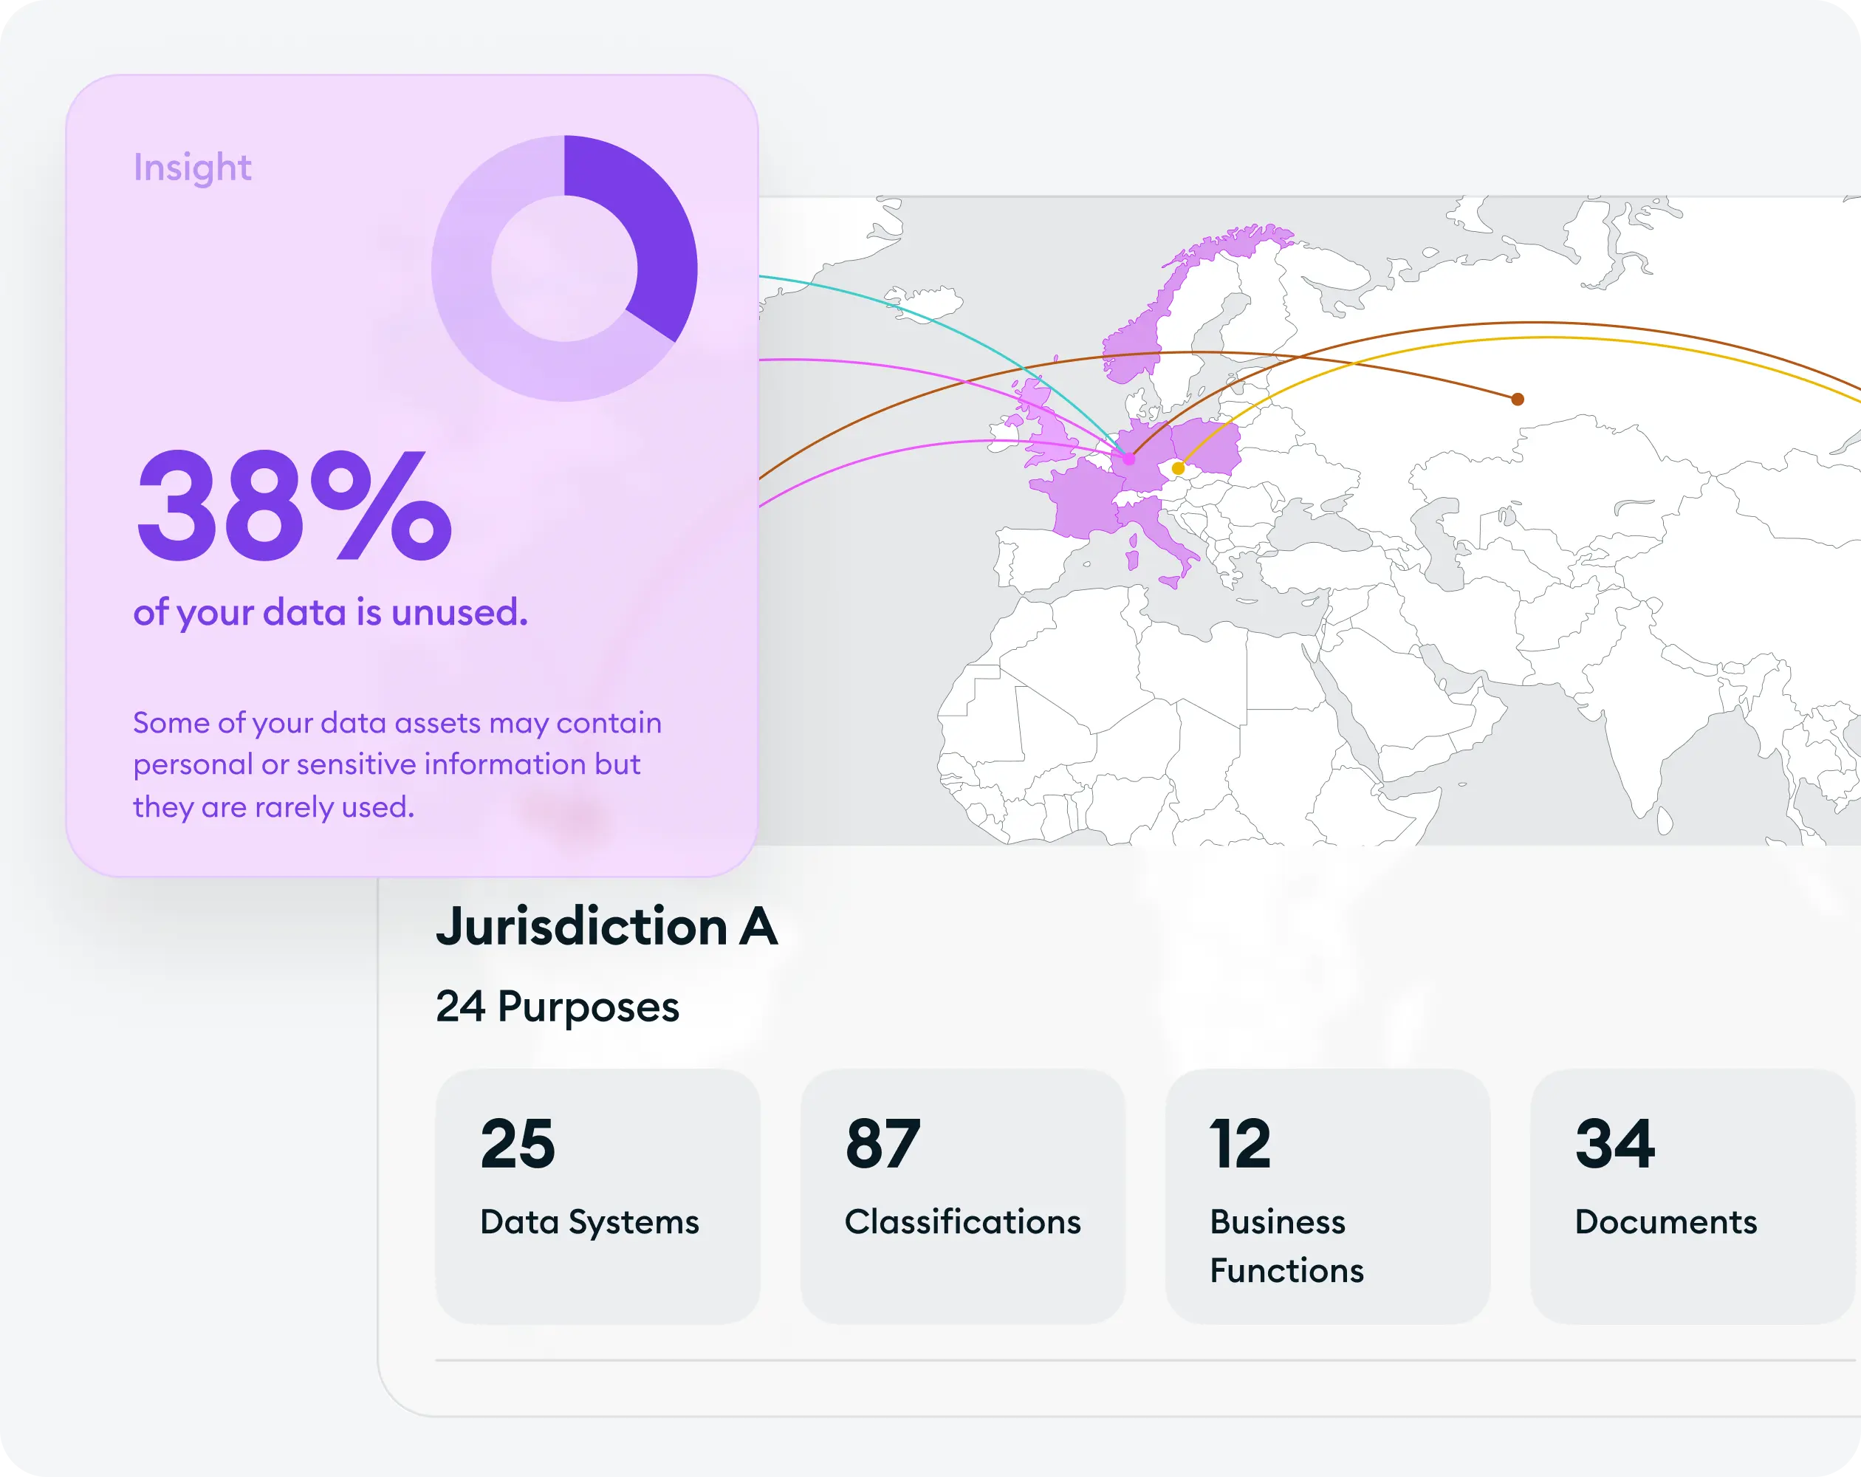Click the Insight card title
This screenshot has width=1861, height=1477.
(193, 168)
